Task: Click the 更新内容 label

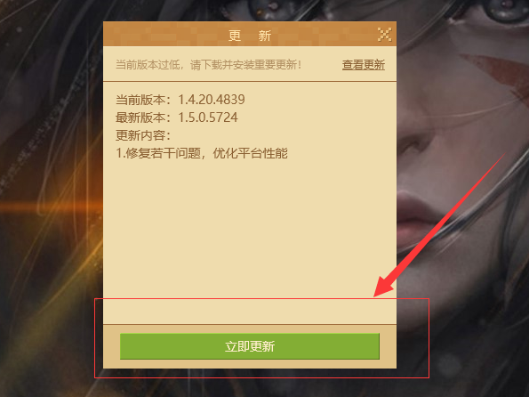Action: (x=143, y=135)
